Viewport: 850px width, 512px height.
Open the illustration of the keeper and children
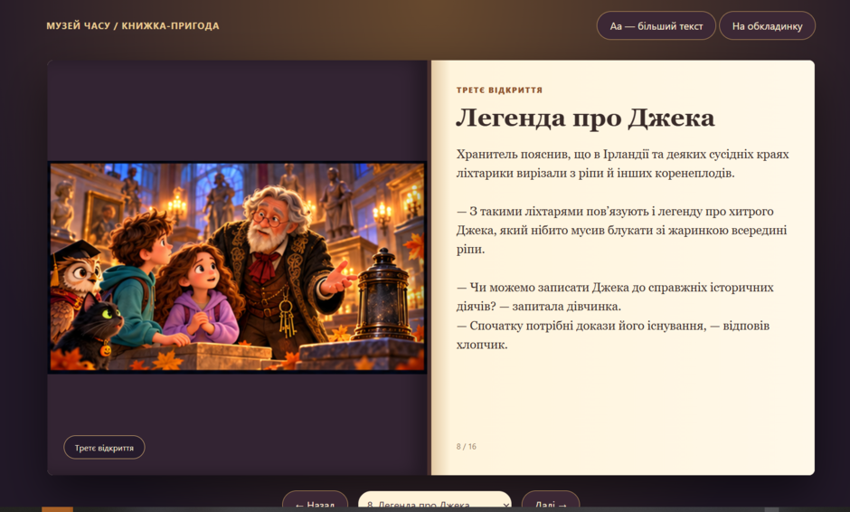click(238, 267)
